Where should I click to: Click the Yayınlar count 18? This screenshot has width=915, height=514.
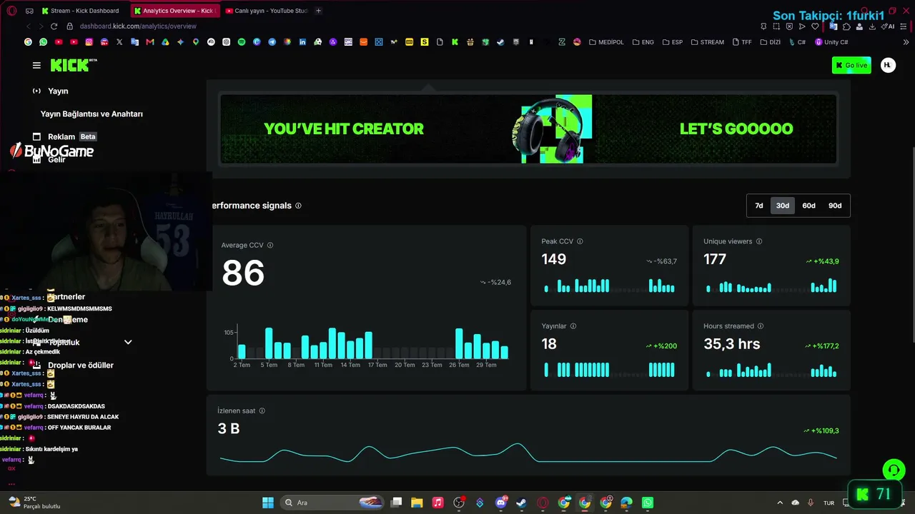549,344
